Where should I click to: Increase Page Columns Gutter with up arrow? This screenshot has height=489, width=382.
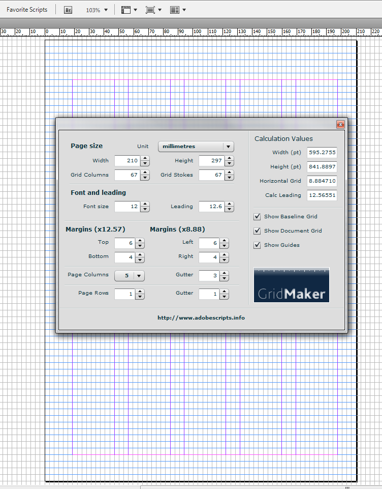(224, 273)
